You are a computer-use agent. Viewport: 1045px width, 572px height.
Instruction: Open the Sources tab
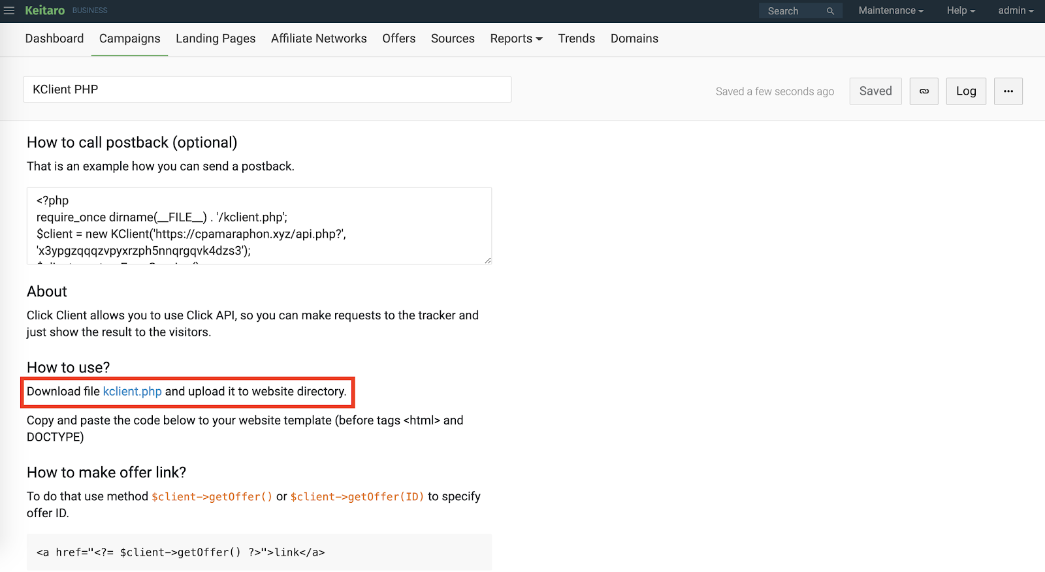click(x=453, y=39)
